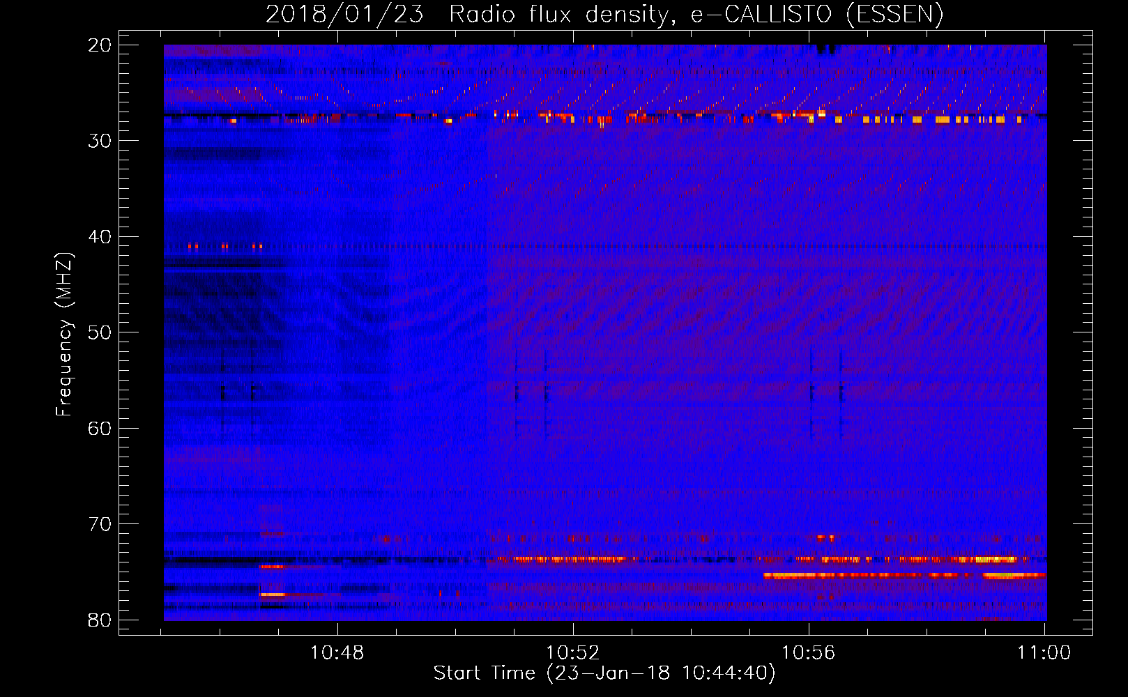Click the 80 MHz frequency tick label
Viewport: 1128px width, 697px height.
(x=100, y=620)
